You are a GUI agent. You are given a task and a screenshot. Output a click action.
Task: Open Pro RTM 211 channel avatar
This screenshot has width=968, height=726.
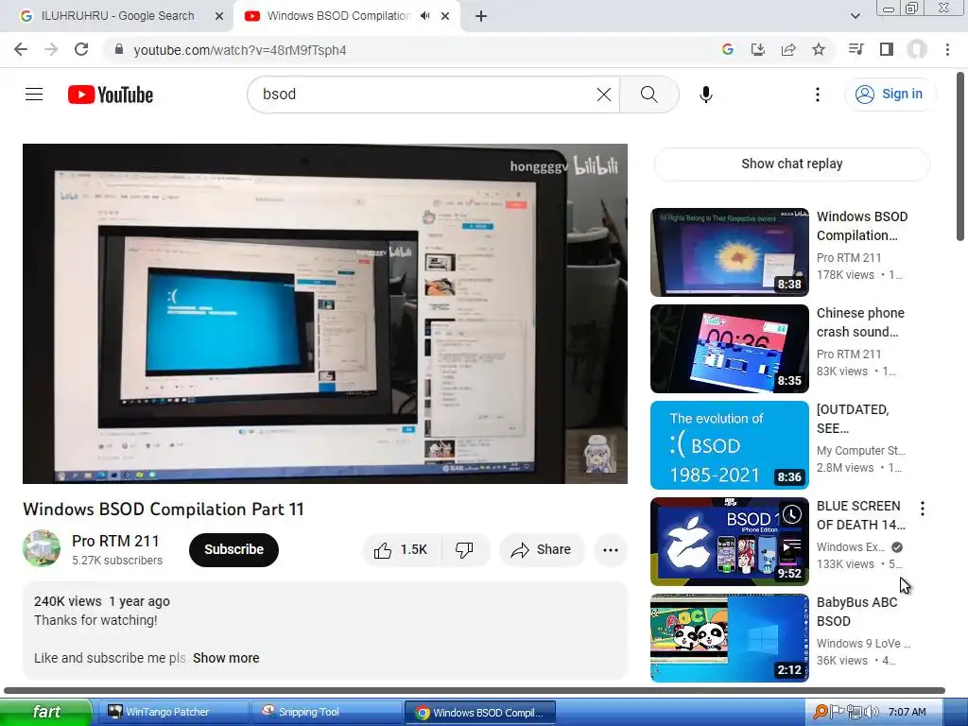[42, 548]
